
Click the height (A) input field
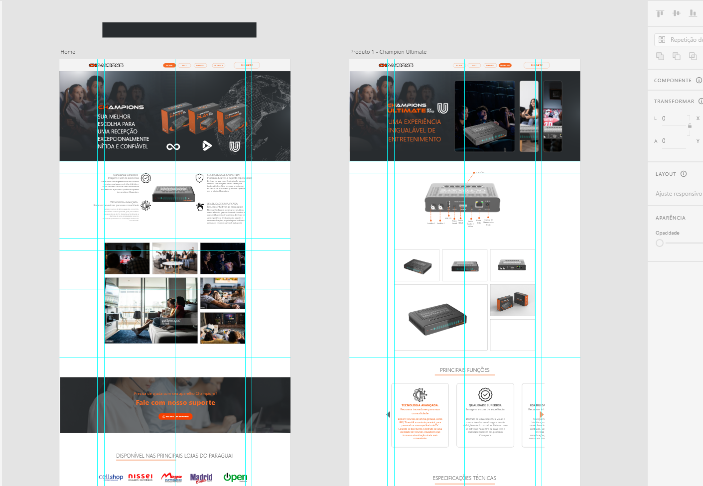pyautogui.click(x=673, y=141)
